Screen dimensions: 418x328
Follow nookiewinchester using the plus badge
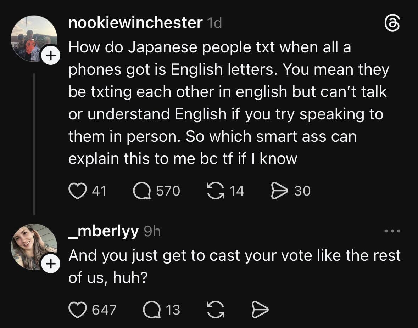(x=50, y=56)
